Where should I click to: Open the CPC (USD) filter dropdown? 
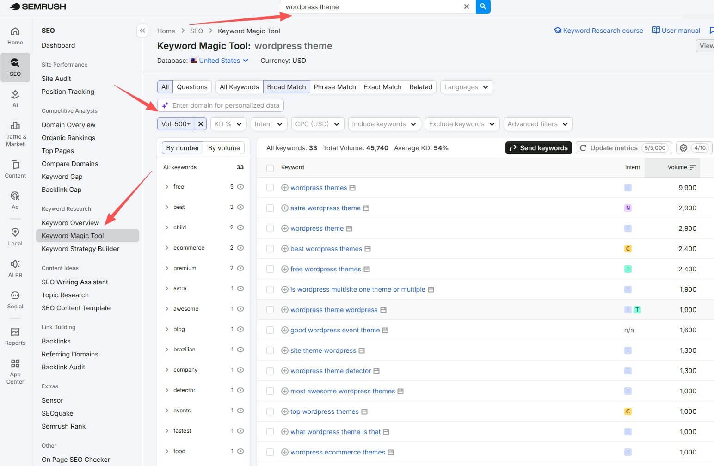click(x=318, y=124)
